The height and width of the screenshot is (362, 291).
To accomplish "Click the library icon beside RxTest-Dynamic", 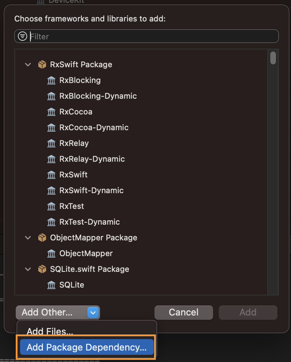I will pyautogui.click(x=51, y=222).
